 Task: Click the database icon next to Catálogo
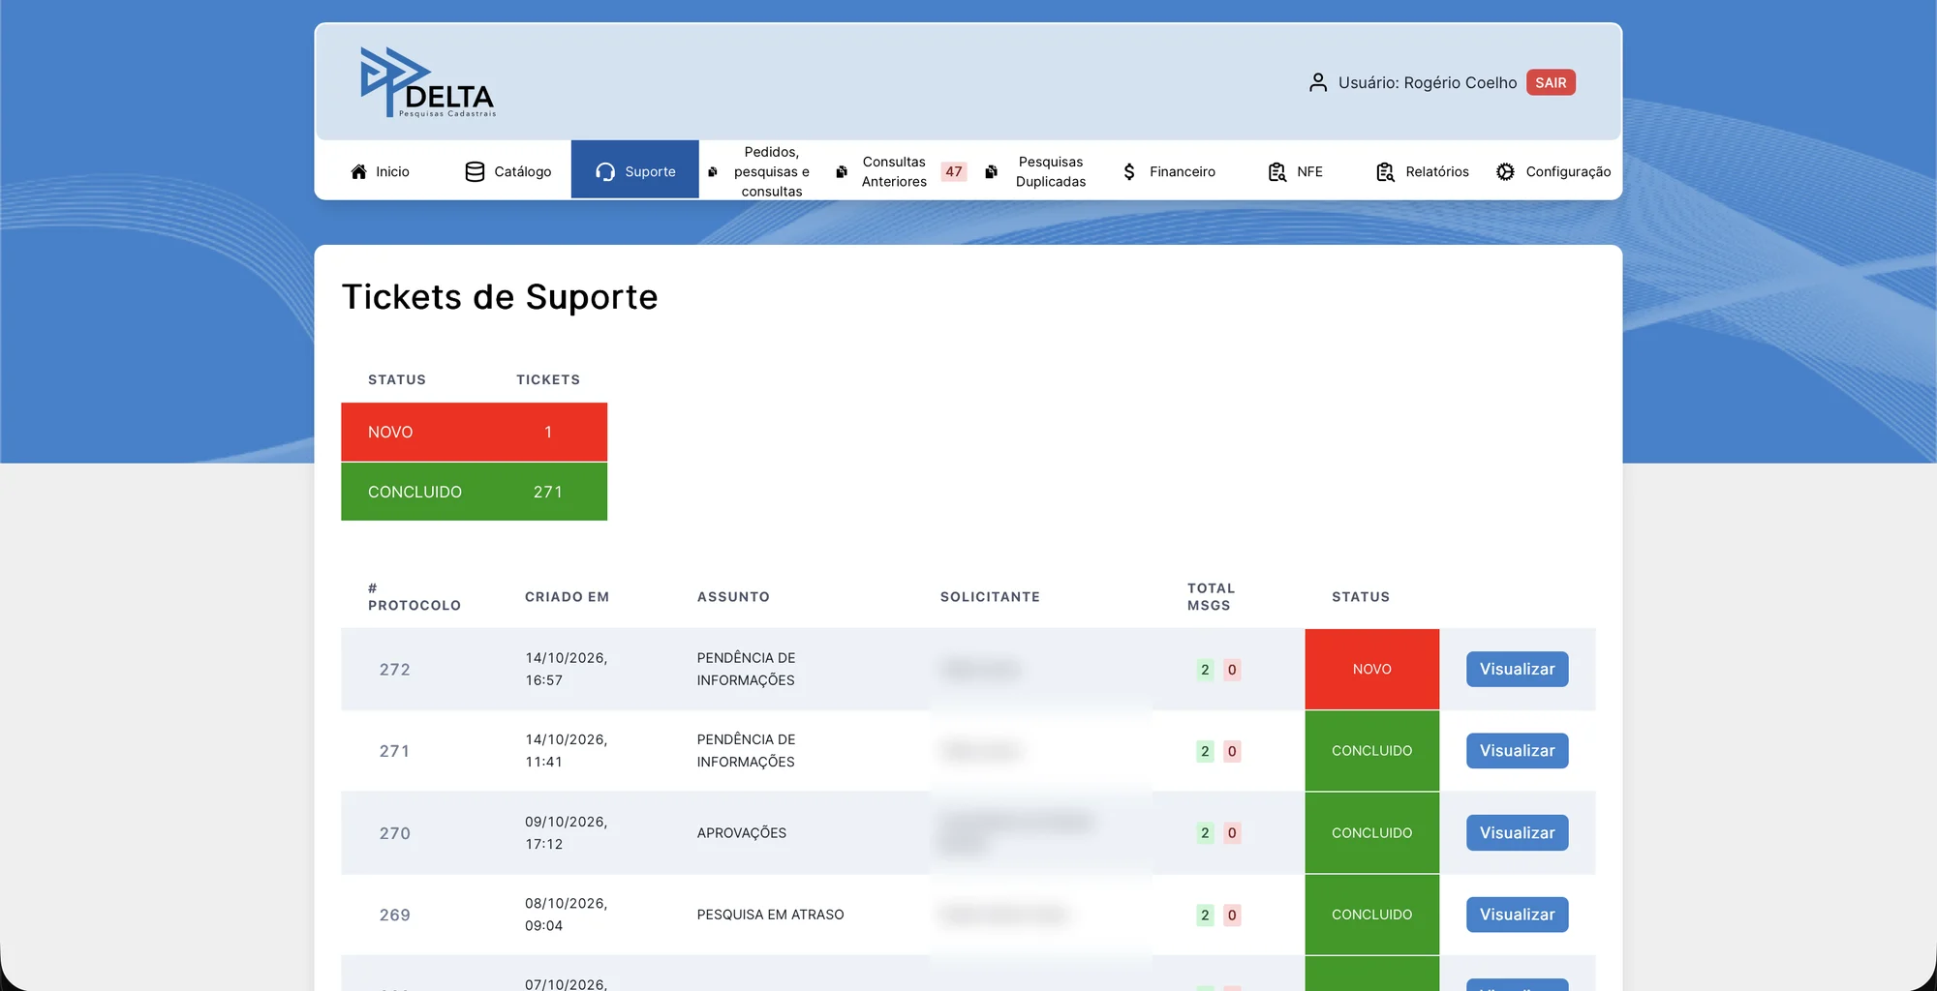[475, 171]
